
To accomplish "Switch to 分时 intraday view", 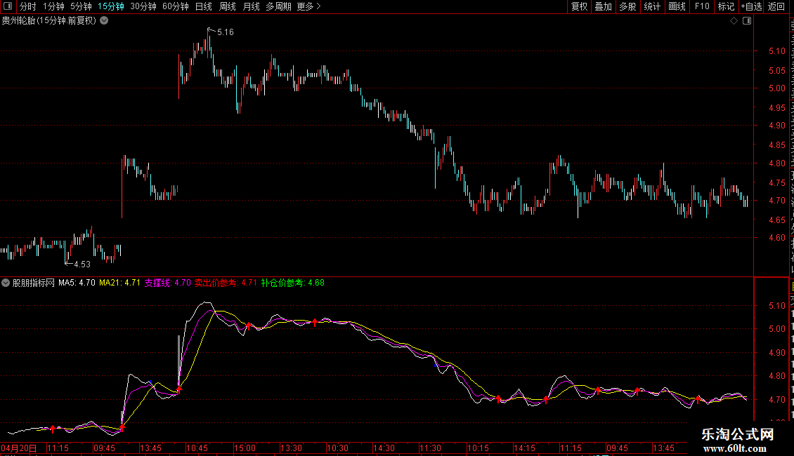I will click(x=27, y=6).
